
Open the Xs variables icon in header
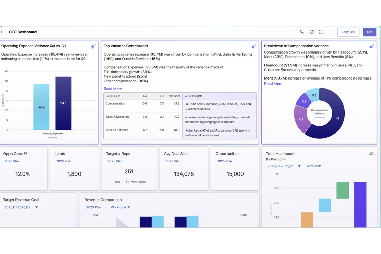click(301, 32)
